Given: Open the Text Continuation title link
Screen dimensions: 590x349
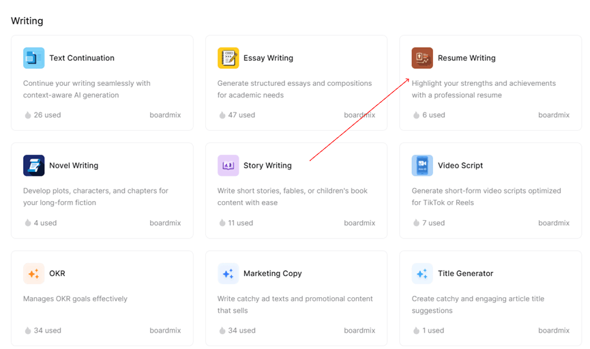Looking at the screenshot, I should pos(81,58).
